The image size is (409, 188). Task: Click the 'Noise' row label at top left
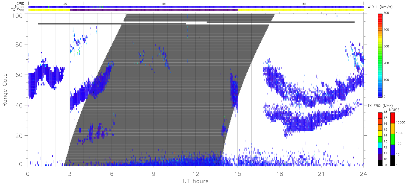20,7
